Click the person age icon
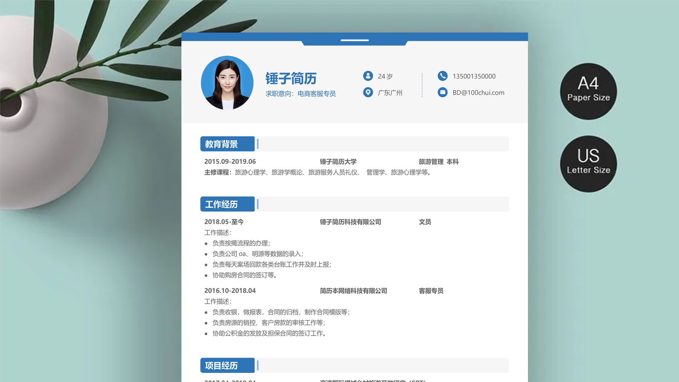The image size is (679, 382). (368, 76)
